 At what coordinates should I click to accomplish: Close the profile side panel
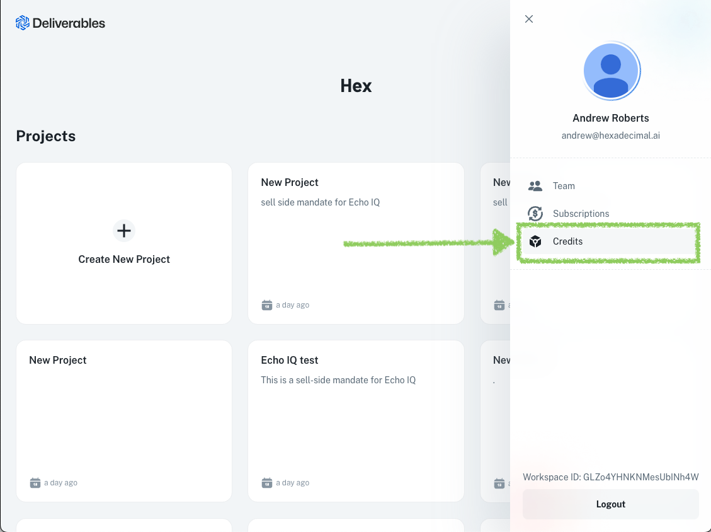click(529, 19)
